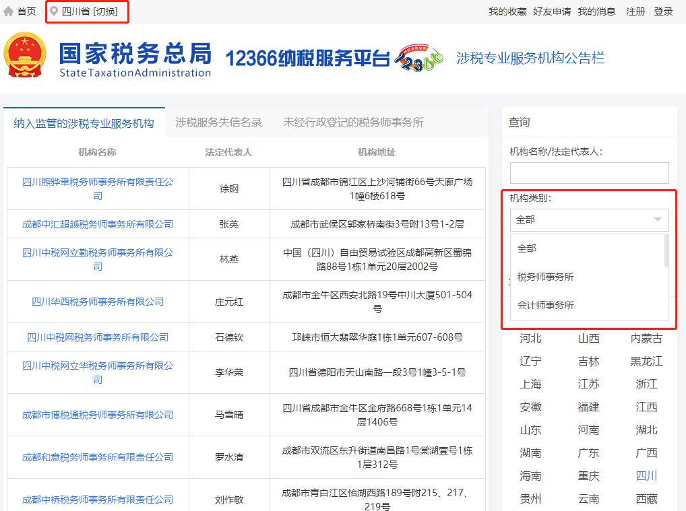This screenshot has width=686, height=511.
Task: Open 成都中汇超越税务师事务所有限公司 link
Action: pos(98,224)
